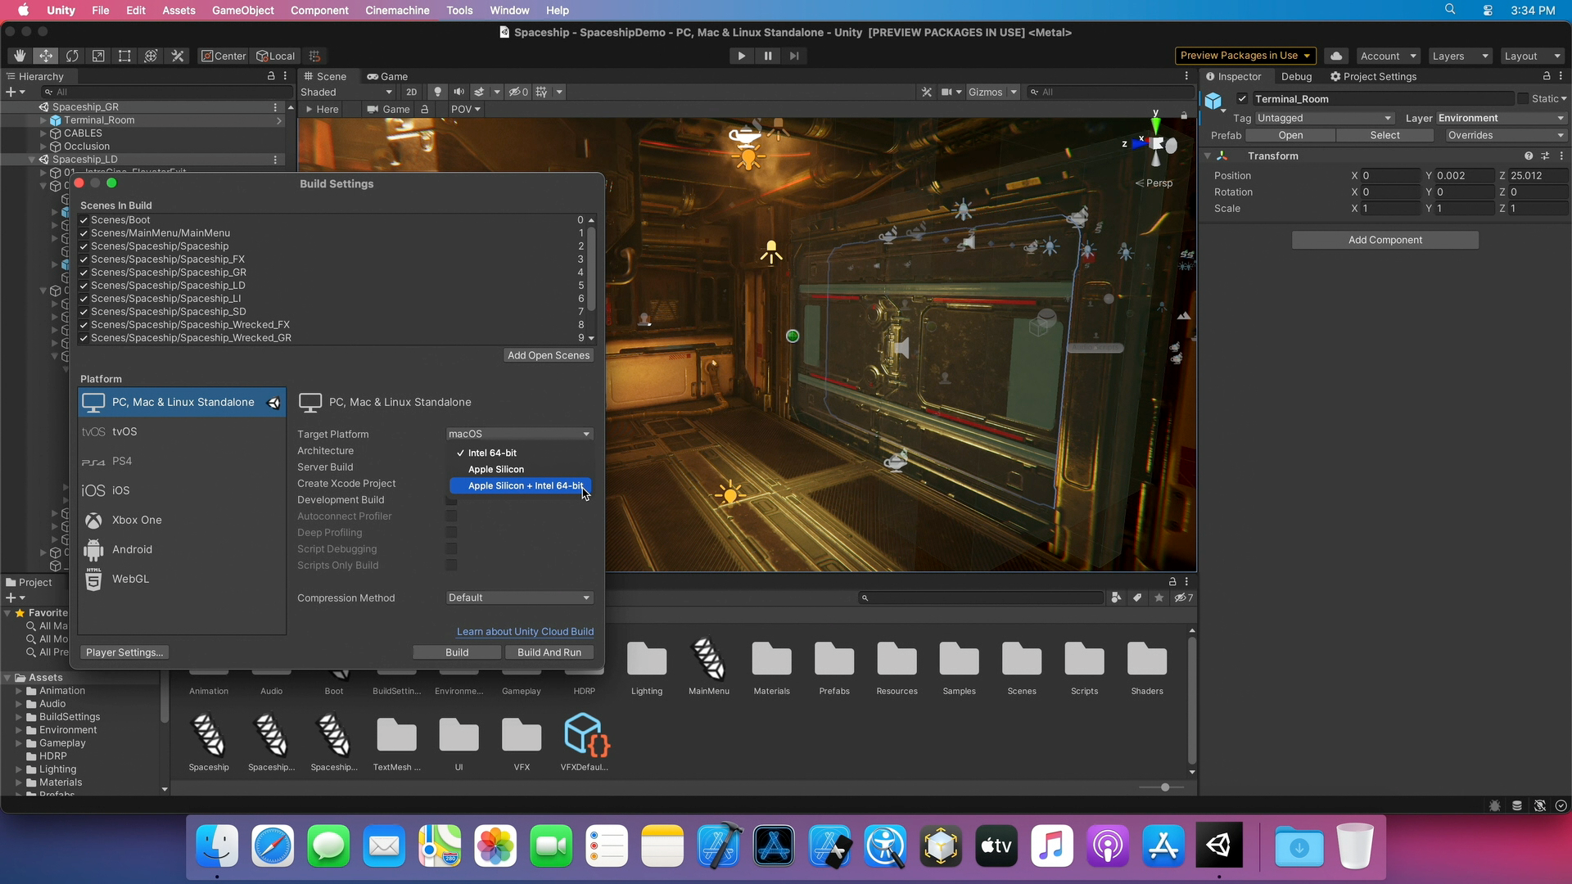
Task: Select the WebGL platform
Action: (x=182, y=579)
